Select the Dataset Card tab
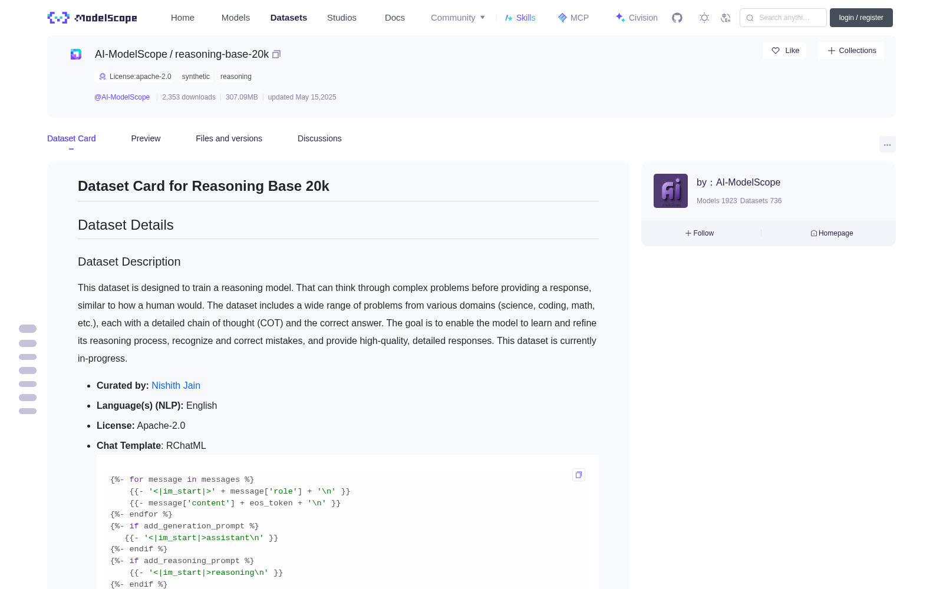Image resolution: width=943 pixels, height=589 pixels. 71,138
